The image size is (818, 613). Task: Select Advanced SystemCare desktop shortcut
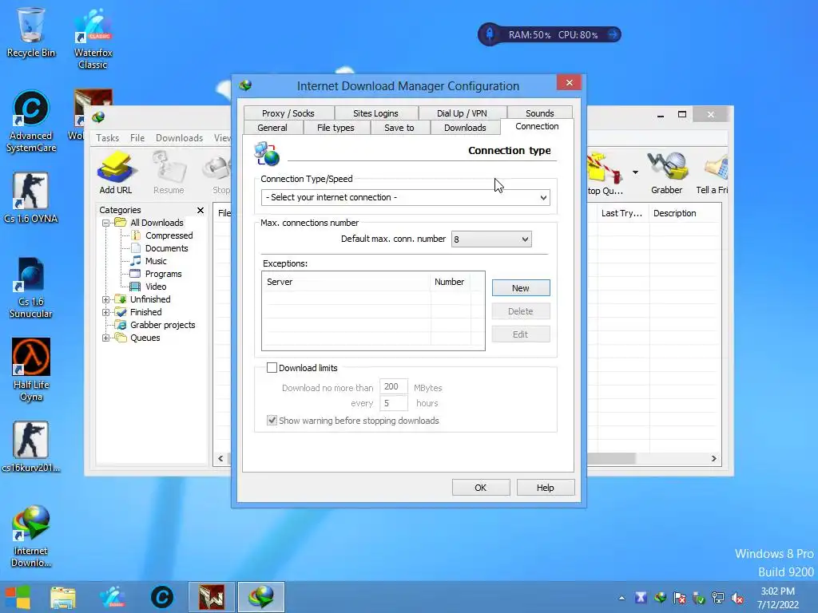pos(31,121)
